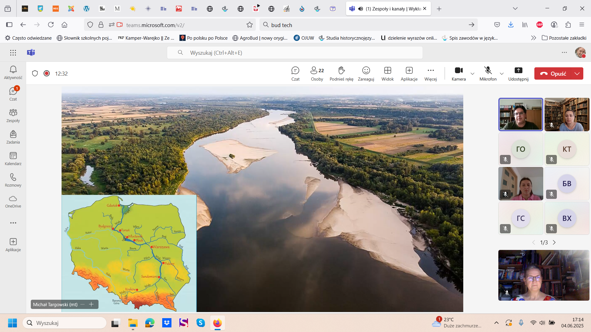Open 'Często odwiedzane' bookmarks folder
Viewport: 591px width, 332px height.
click(28, 38)
